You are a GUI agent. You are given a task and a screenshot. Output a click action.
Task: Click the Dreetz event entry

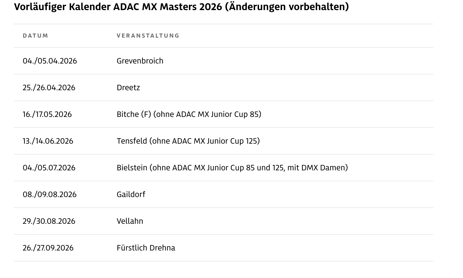pyautogui.click(x=128, y=87)
